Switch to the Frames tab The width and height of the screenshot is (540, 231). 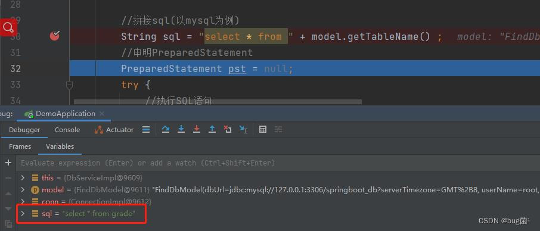point(20,146)
